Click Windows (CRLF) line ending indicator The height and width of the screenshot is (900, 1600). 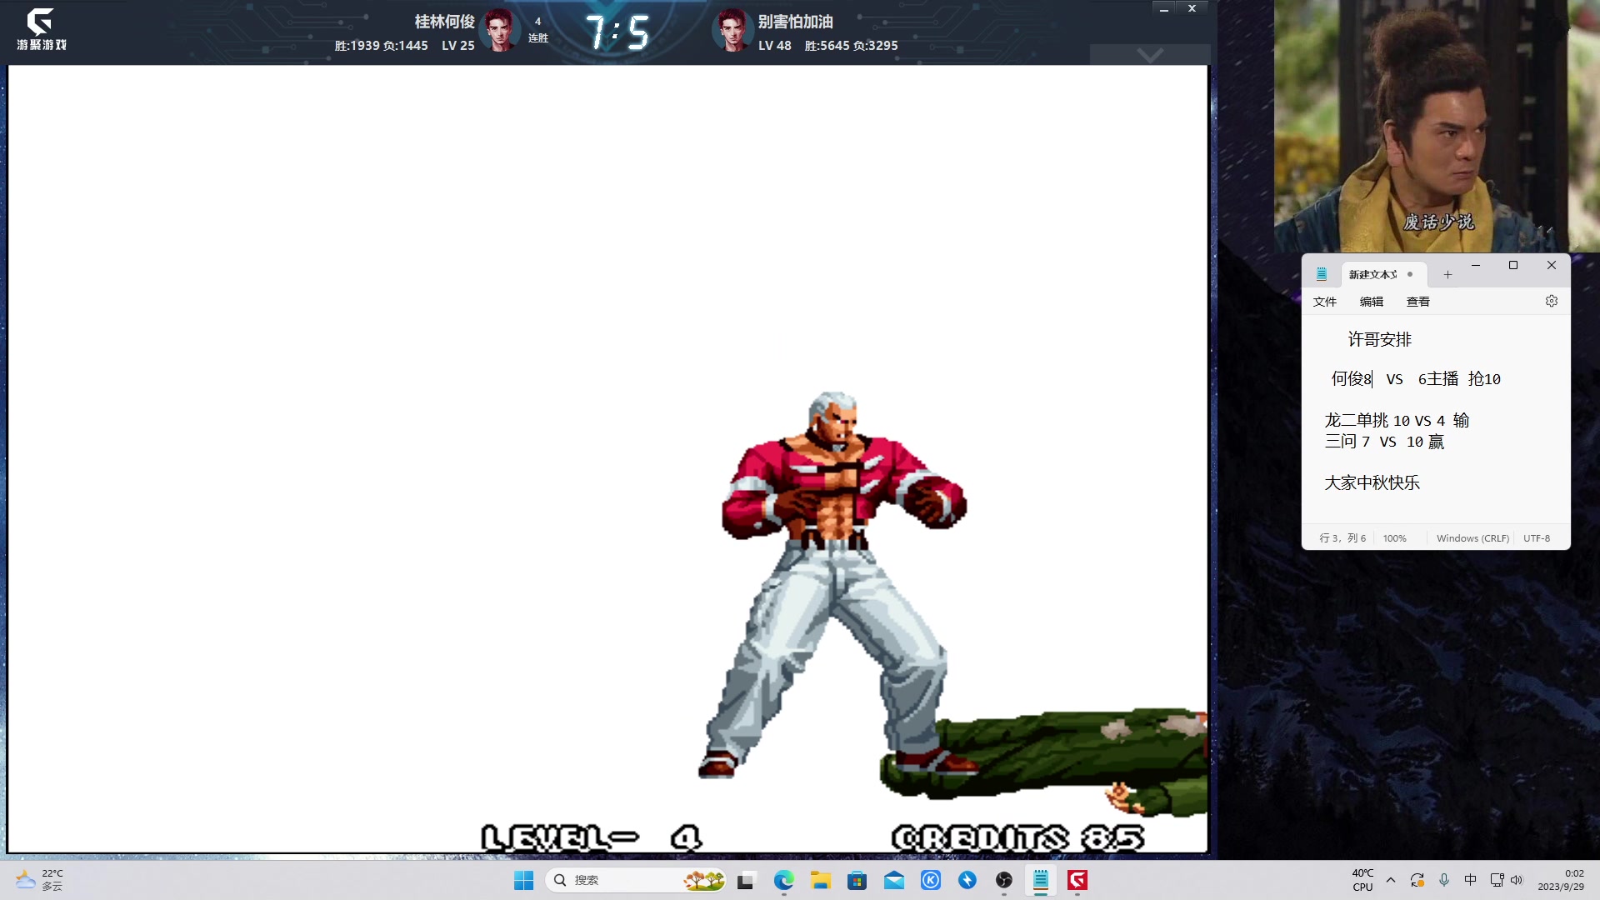pos(1472,538)
